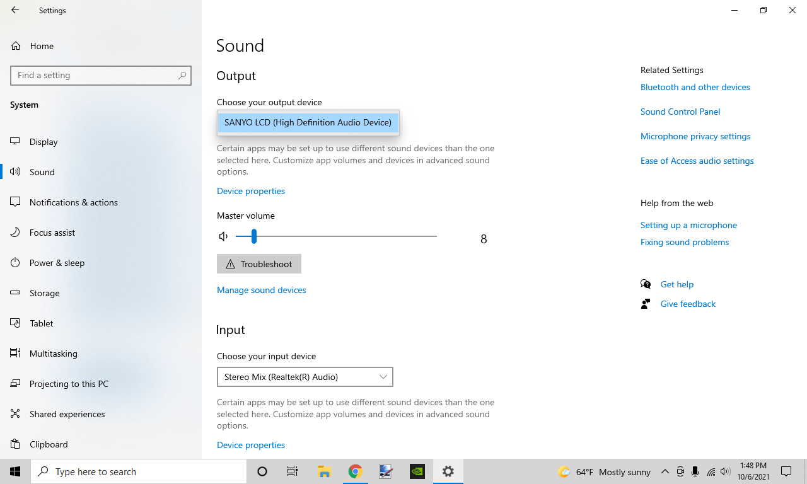The height and width of the screenshot is (484, 807).
Task: Open Task View on the taskbar
Action: click(293, 471)
